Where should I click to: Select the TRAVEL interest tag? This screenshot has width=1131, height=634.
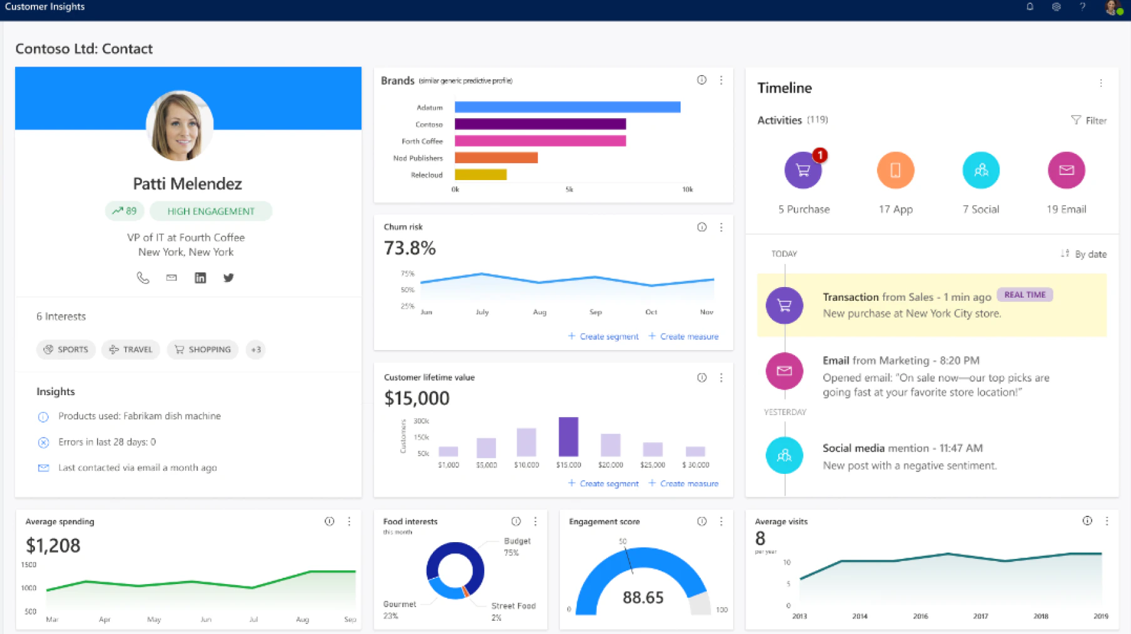tap(131, 350)
